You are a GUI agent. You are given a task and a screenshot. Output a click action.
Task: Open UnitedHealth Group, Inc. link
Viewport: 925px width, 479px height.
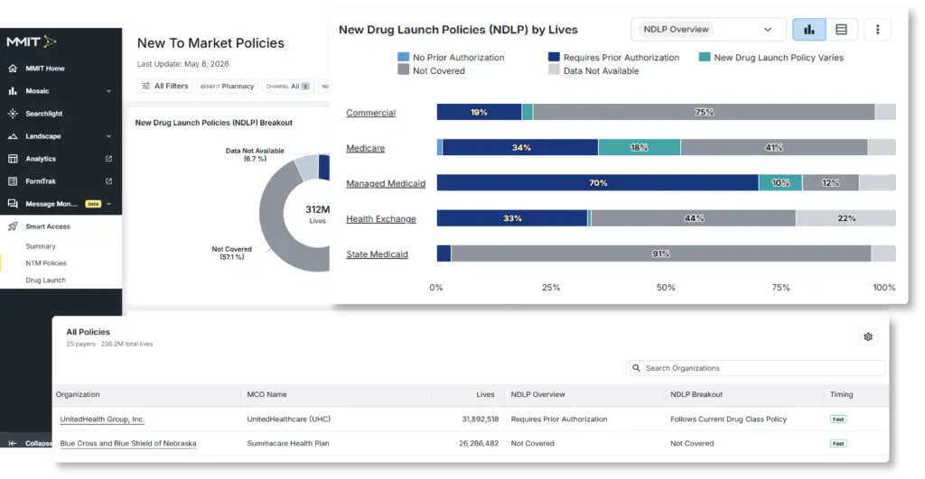click(x=102, y=419)
